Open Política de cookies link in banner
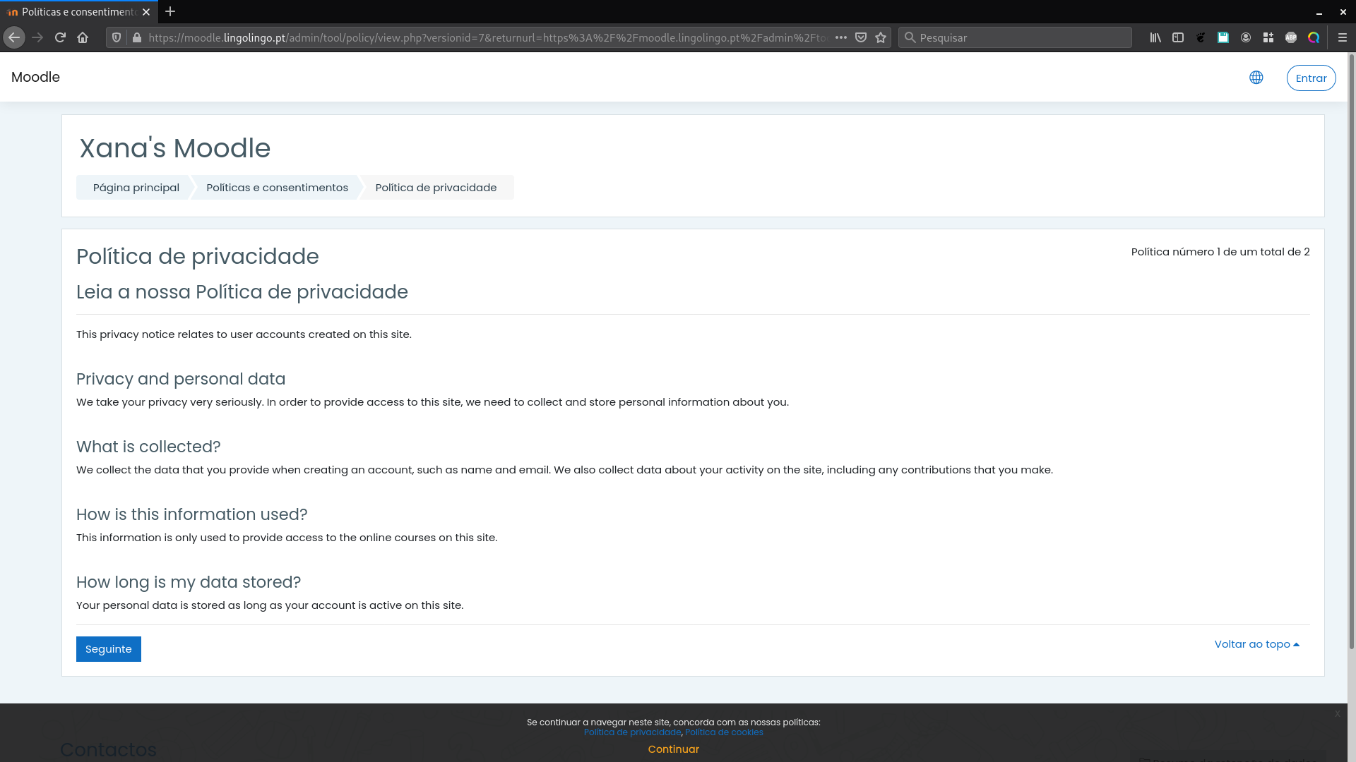1356x762 pixels. coord(724,732)
